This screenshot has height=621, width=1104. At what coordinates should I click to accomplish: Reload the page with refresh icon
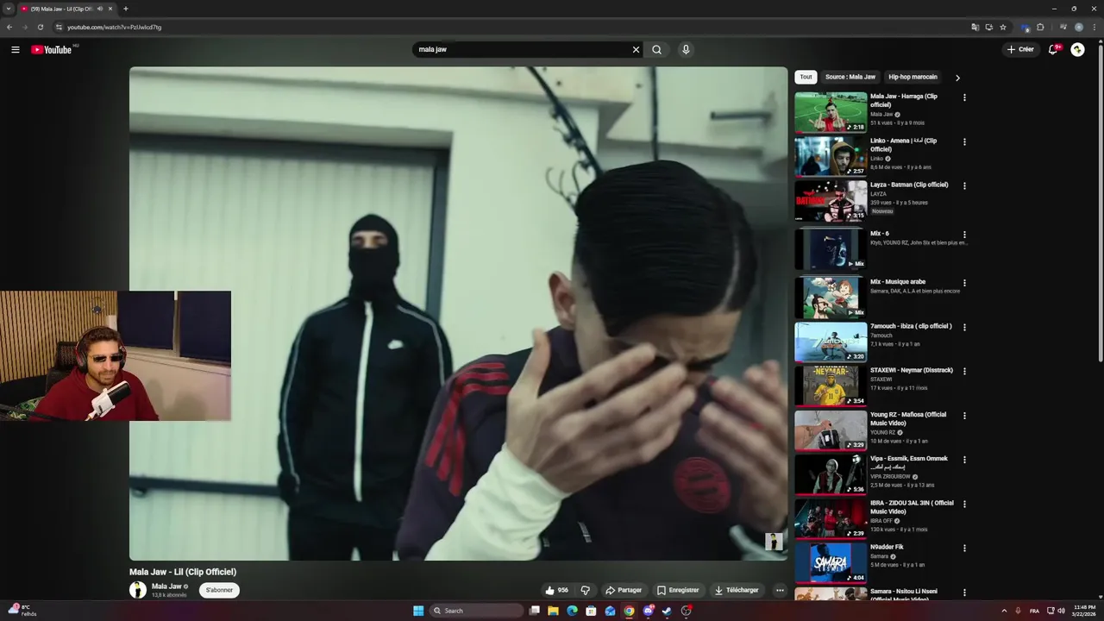[40, 27]
